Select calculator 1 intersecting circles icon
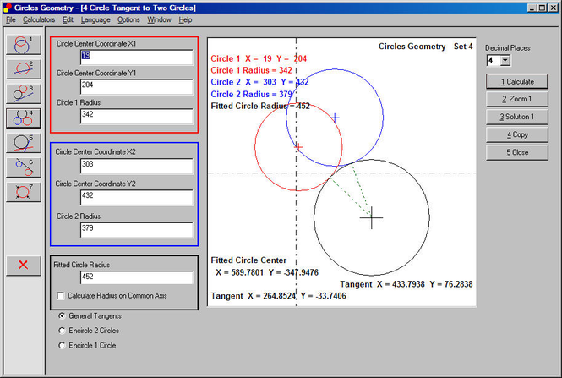562x378 pixels. click(x=24, y=45)
